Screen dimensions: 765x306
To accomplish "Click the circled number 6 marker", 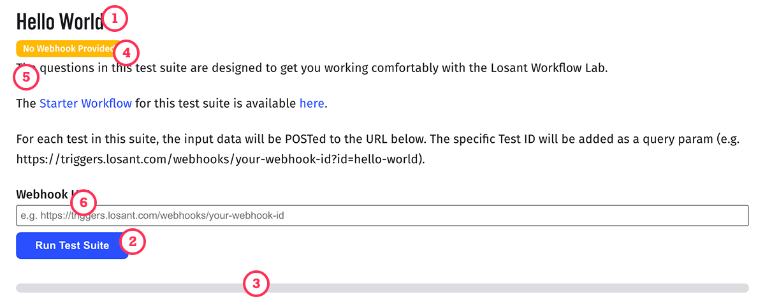I will click(x=84, y=204).
